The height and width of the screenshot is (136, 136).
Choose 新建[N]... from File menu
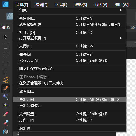(x=69, y=18)
